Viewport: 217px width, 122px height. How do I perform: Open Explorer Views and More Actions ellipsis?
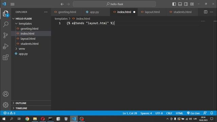point(46,12)
